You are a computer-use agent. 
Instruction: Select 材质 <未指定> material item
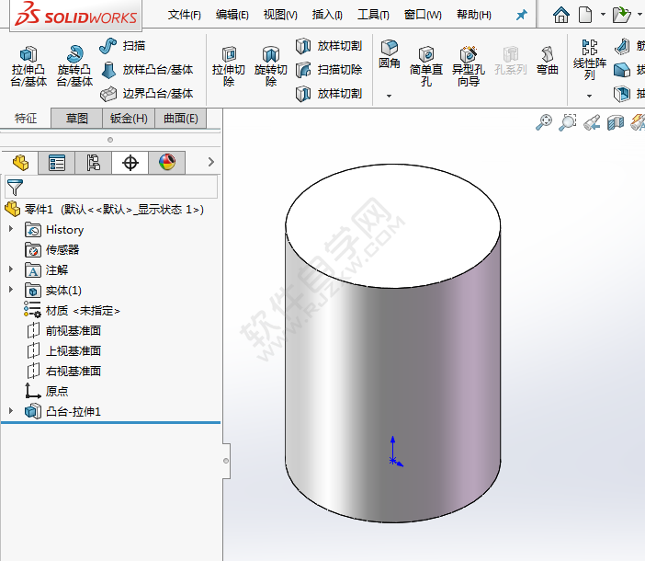tap(72, 310)
